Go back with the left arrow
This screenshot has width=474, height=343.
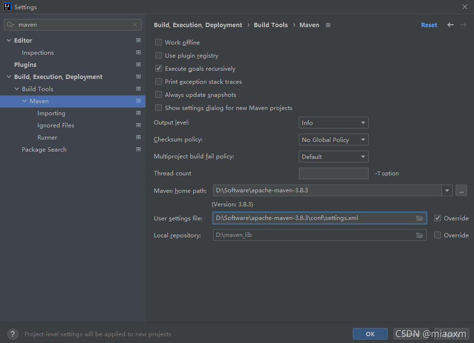pyautogui.click(x=450, y=25)
